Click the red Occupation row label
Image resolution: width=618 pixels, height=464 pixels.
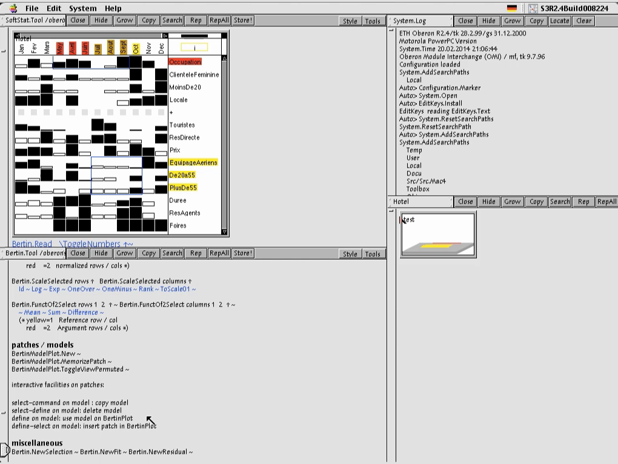(185, 62)
